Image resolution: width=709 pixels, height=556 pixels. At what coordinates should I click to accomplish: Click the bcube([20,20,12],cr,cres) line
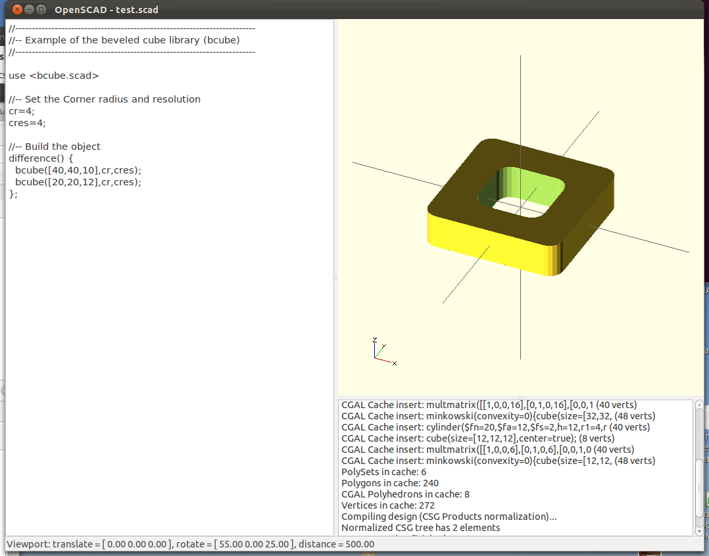pos(78,182)
